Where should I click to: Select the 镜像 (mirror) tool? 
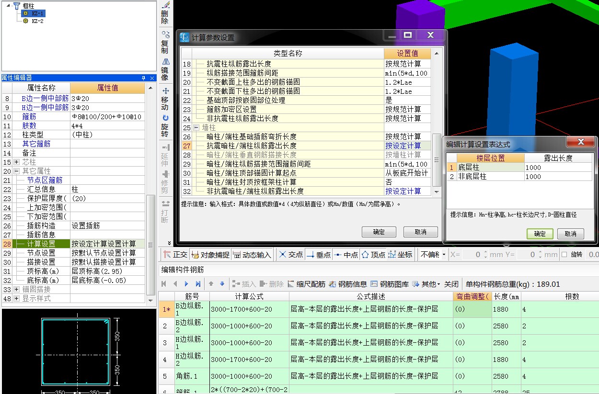165,69
